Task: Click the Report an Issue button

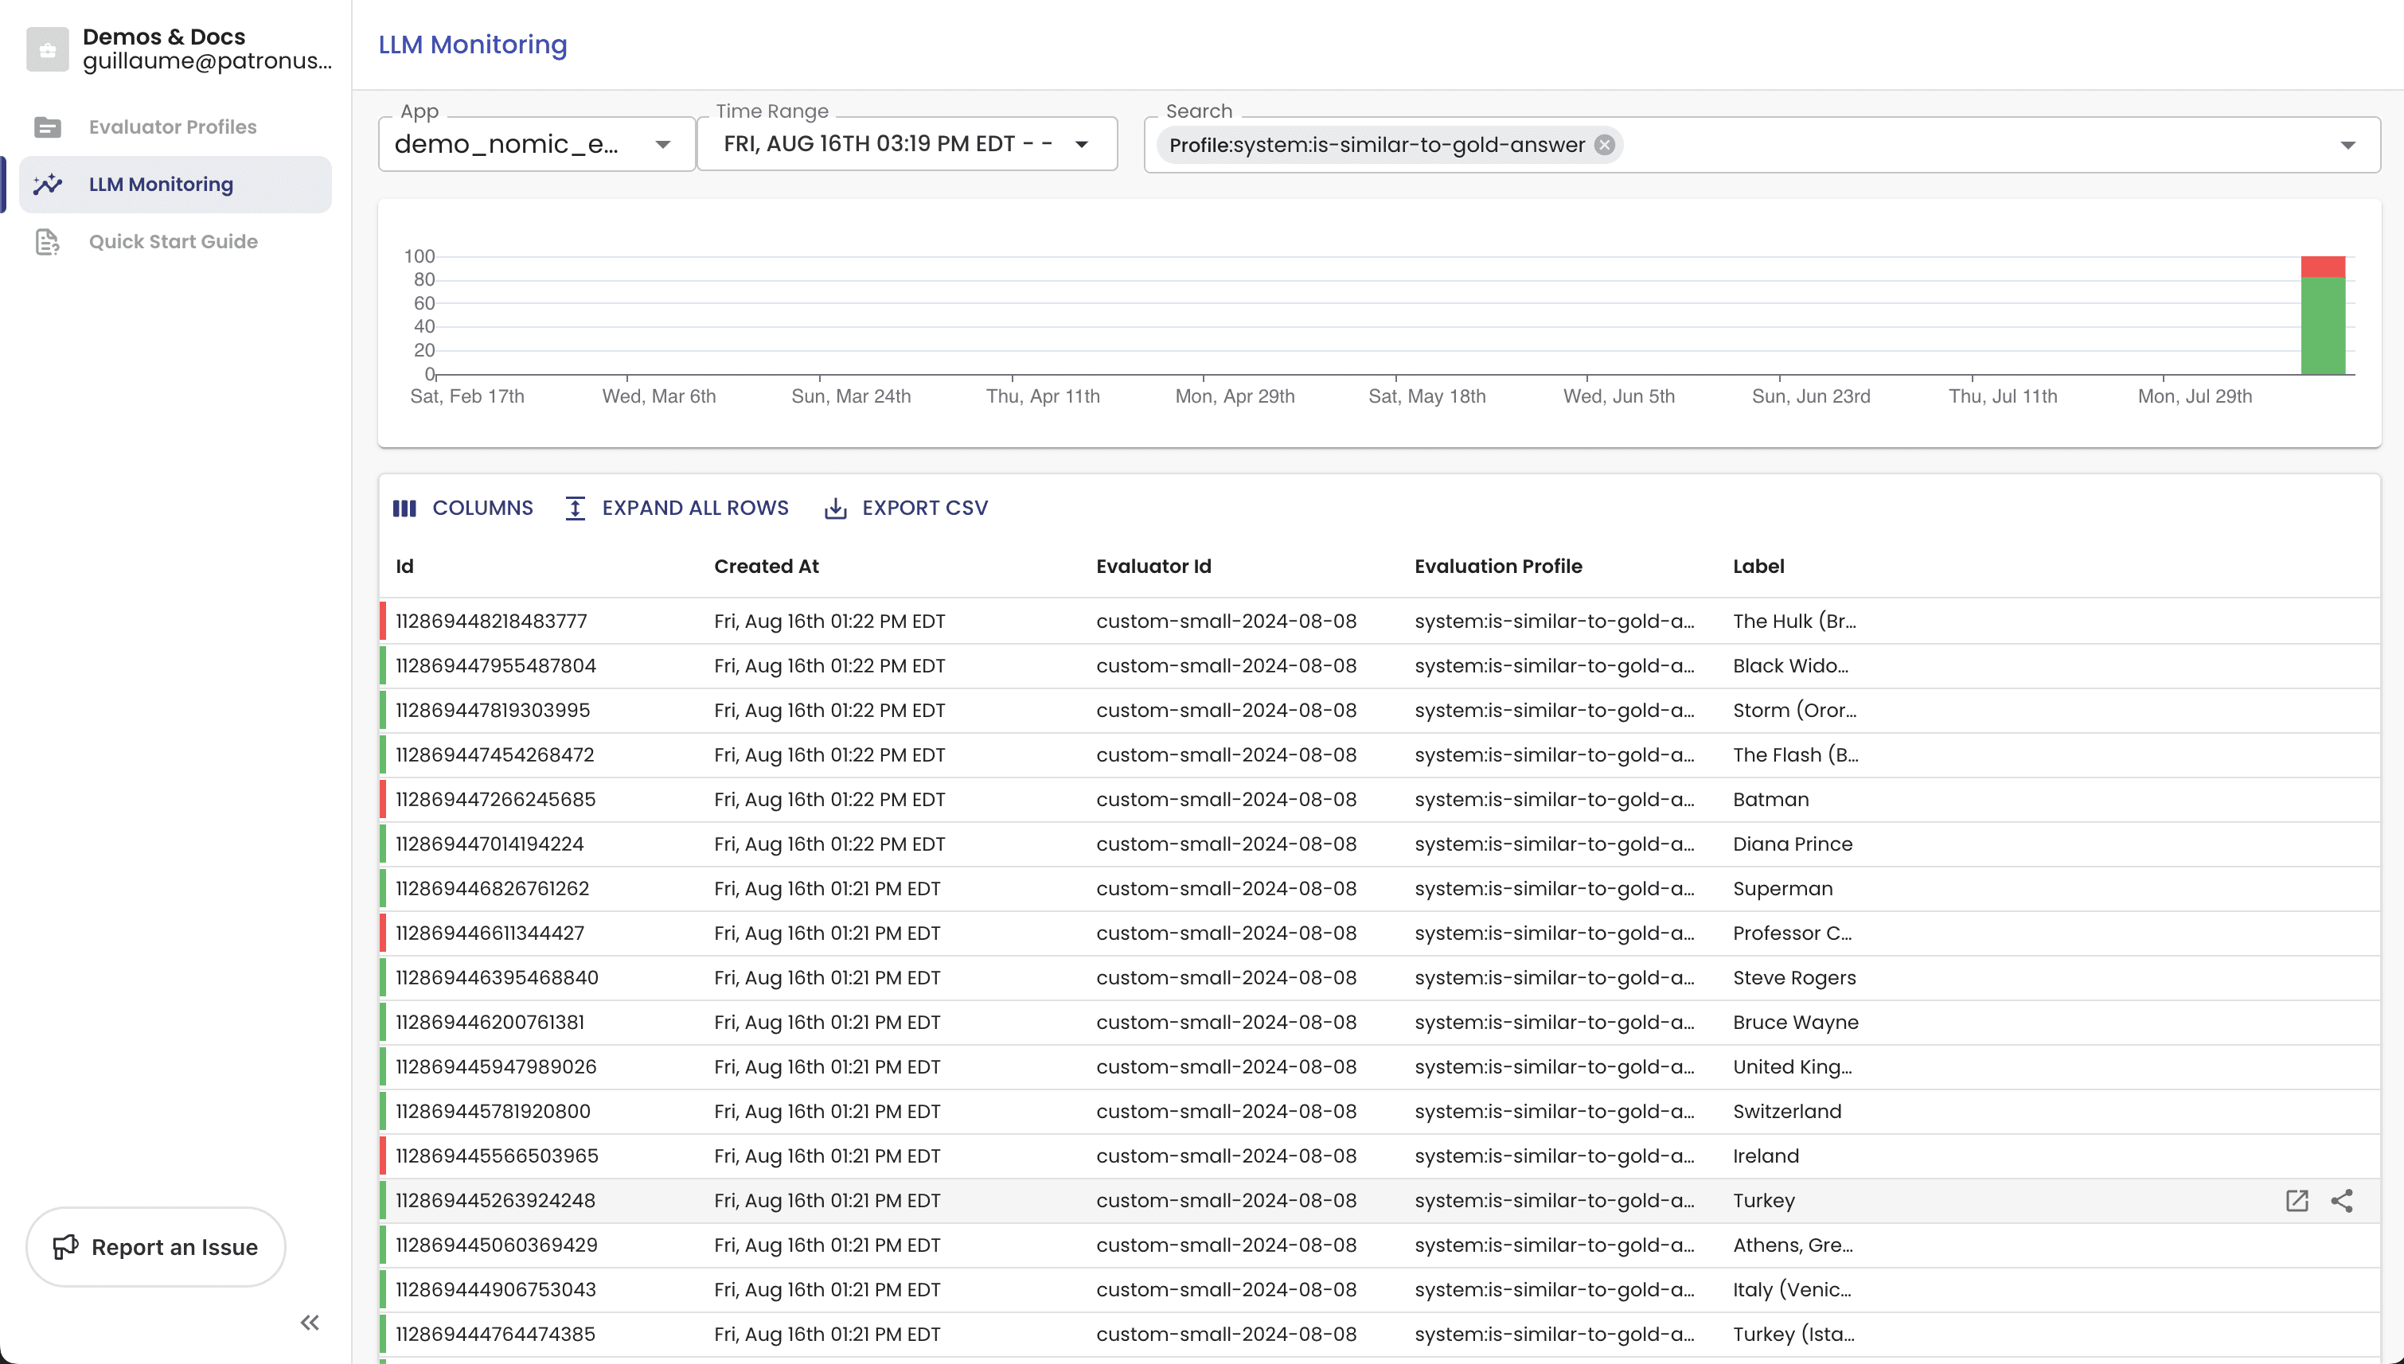Action: click(155, 1247)
